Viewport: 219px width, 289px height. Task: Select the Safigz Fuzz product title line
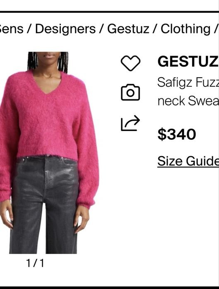tap(188, 82)
